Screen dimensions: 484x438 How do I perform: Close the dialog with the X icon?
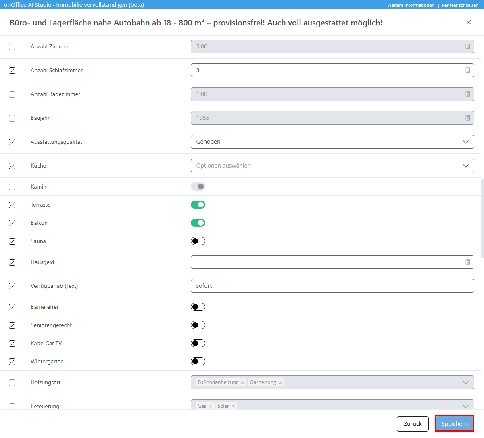tap(468, 22)
